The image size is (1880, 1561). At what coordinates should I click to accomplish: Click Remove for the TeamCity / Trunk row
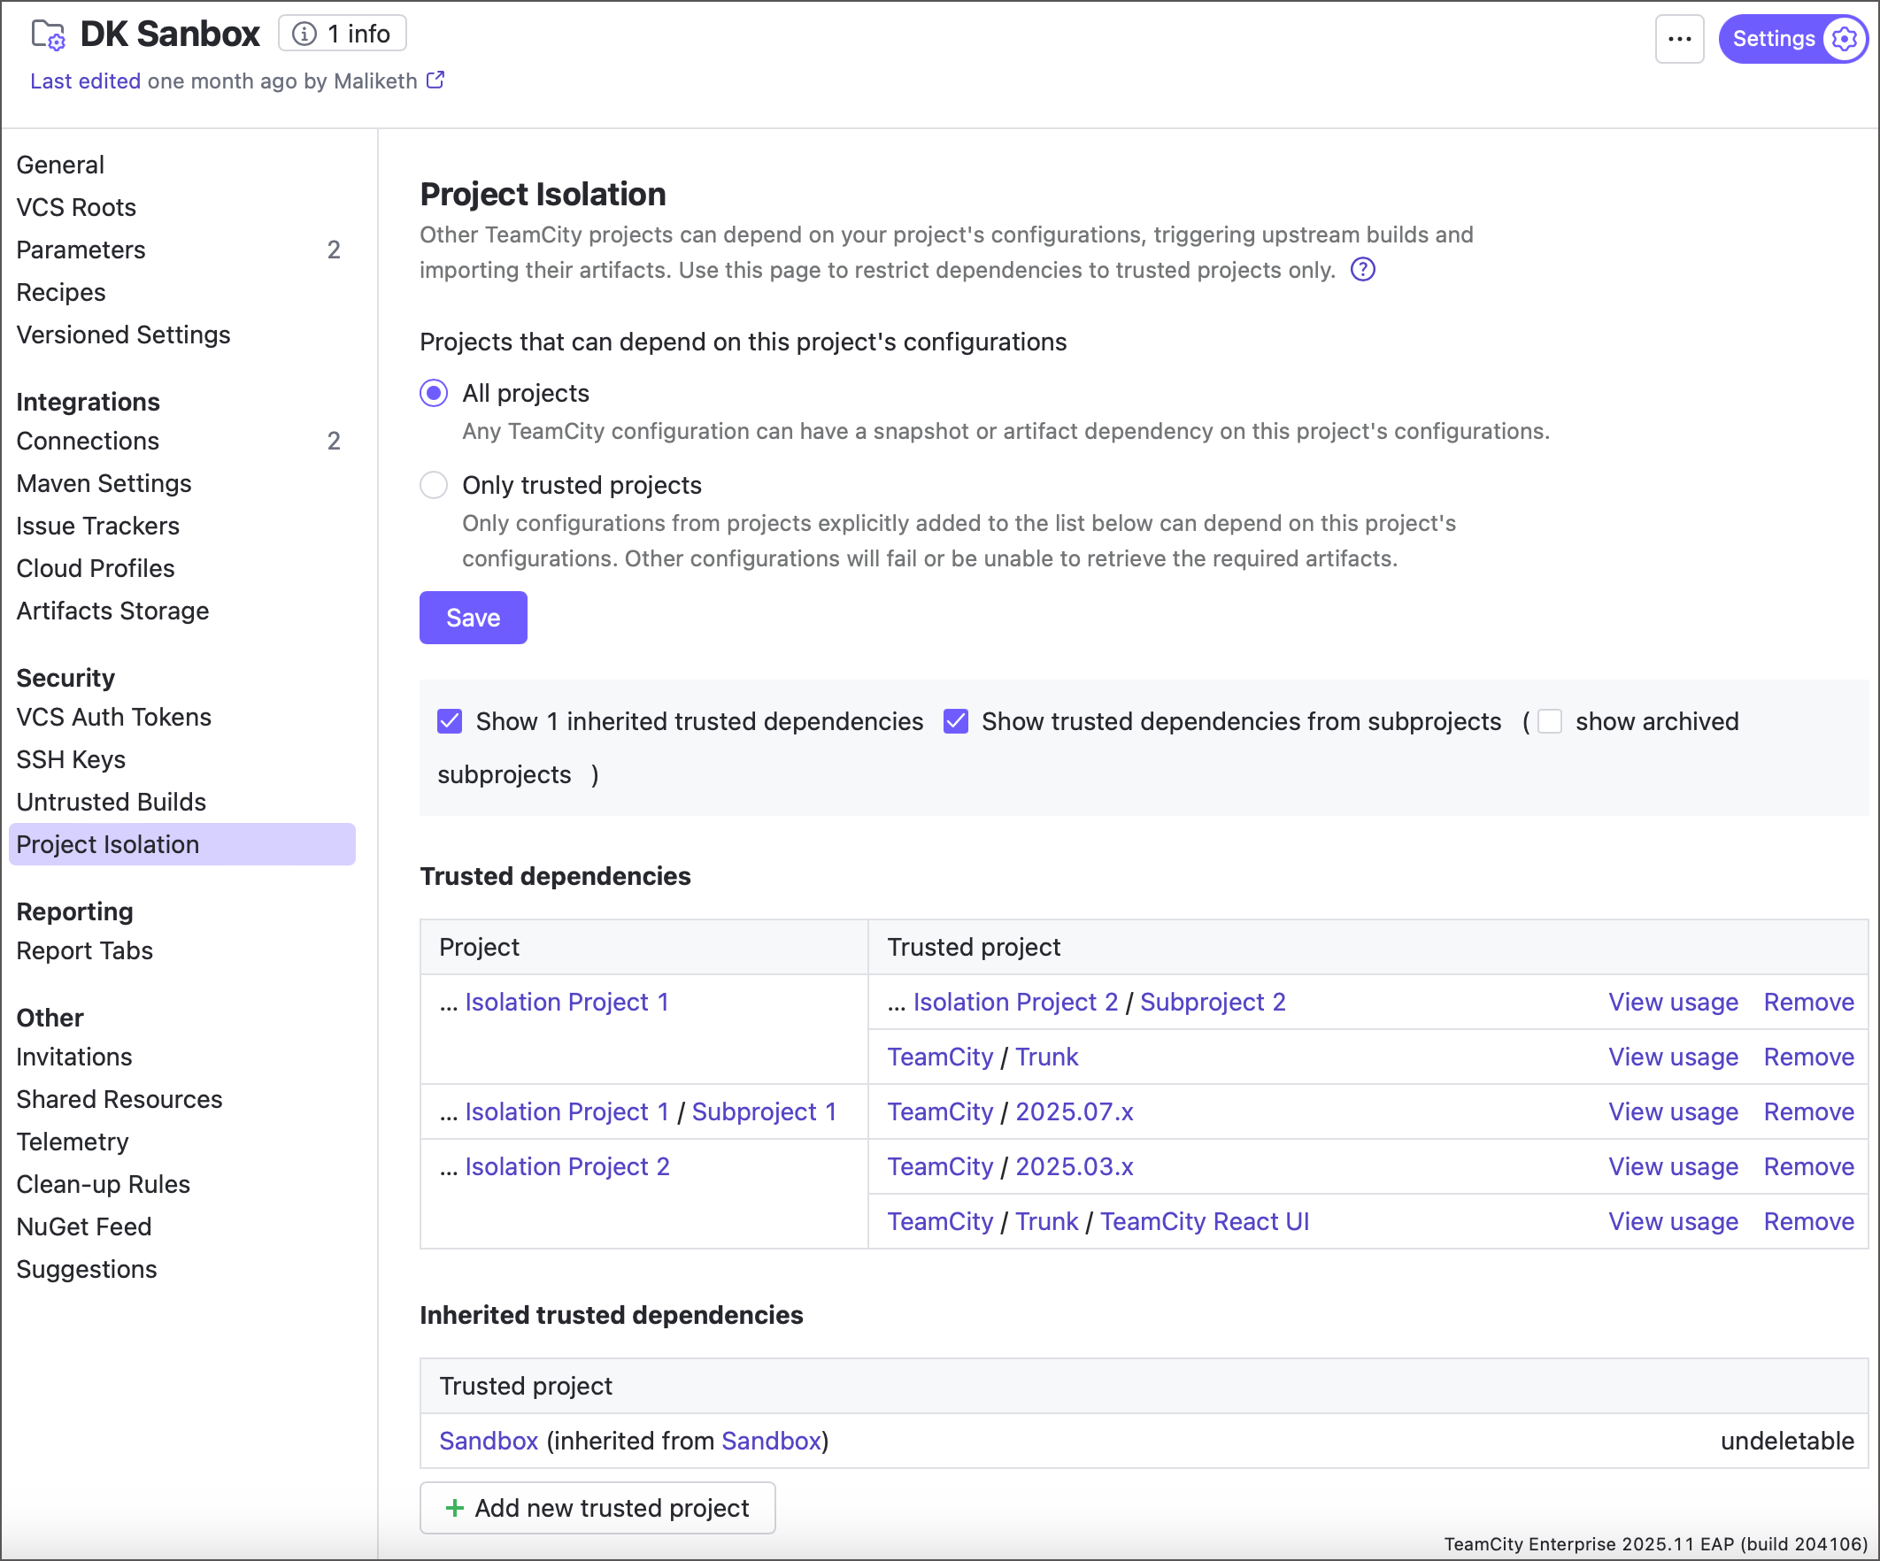[x=1807, y=1057]
